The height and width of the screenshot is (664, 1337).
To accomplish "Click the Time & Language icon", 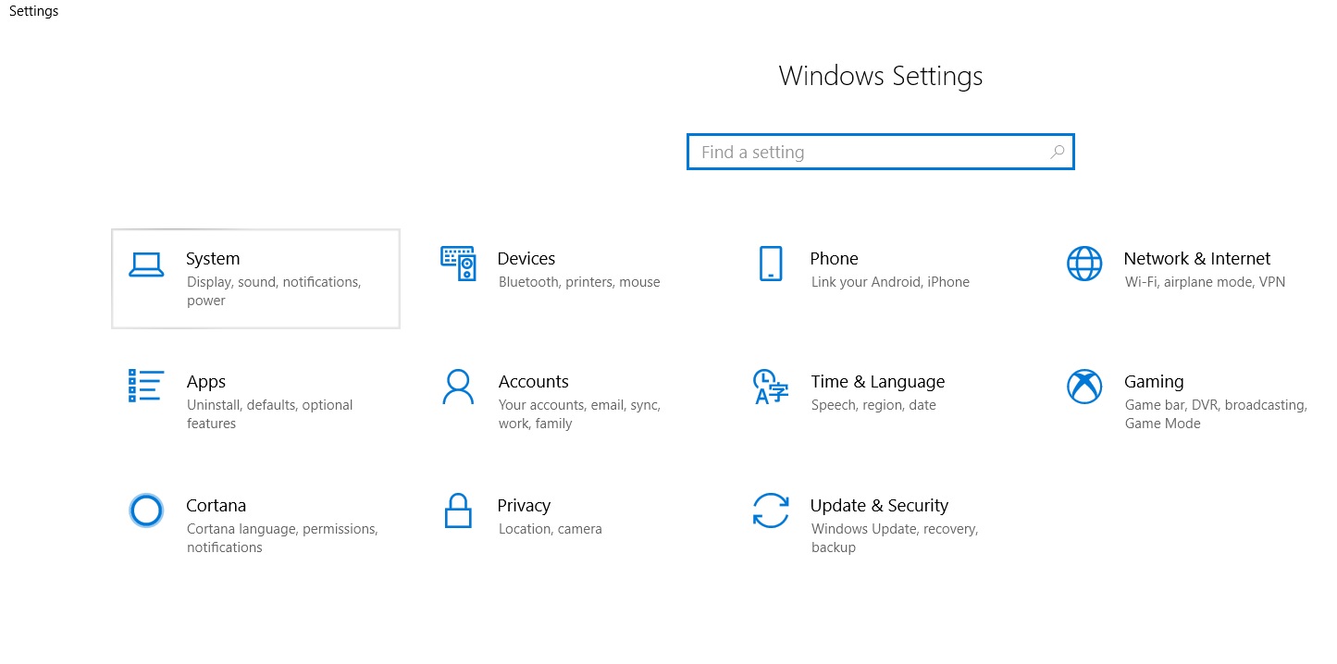I will (x=771, y=387).
